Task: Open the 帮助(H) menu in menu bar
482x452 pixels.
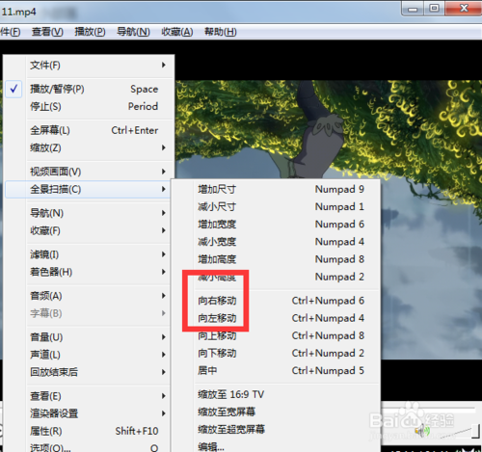Action: 221,32
